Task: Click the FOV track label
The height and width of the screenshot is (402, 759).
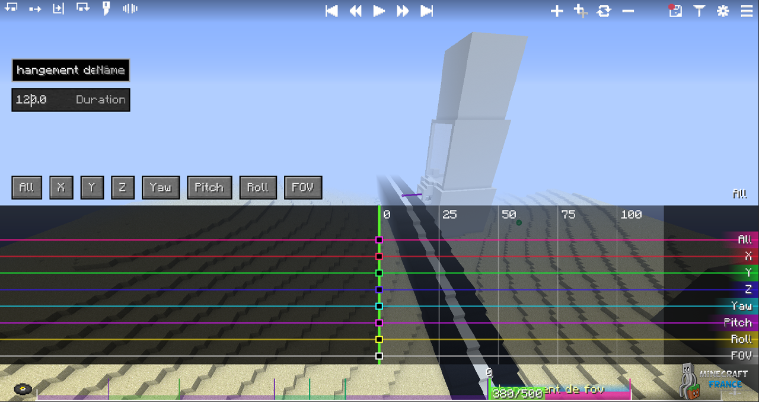Action: point(741,356)
